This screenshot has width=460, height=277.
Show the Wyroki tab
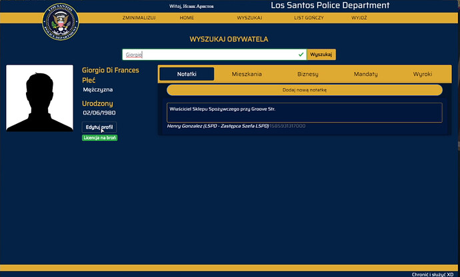pos(423,74)
